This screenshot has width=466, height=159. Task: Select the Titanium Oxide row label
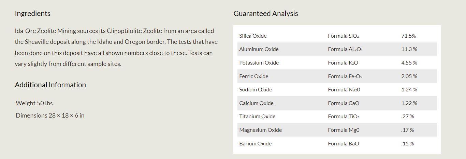[257, 117]
